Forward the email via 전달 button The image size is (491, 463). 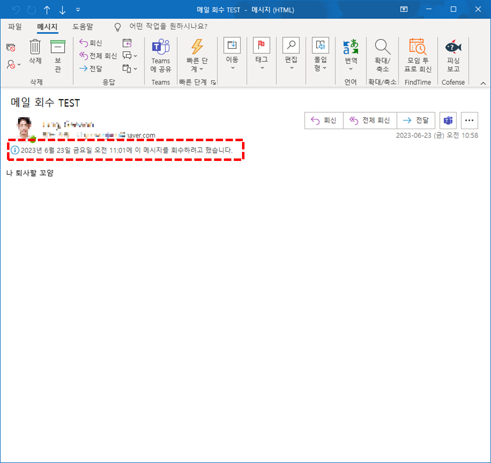coord(416,120)
